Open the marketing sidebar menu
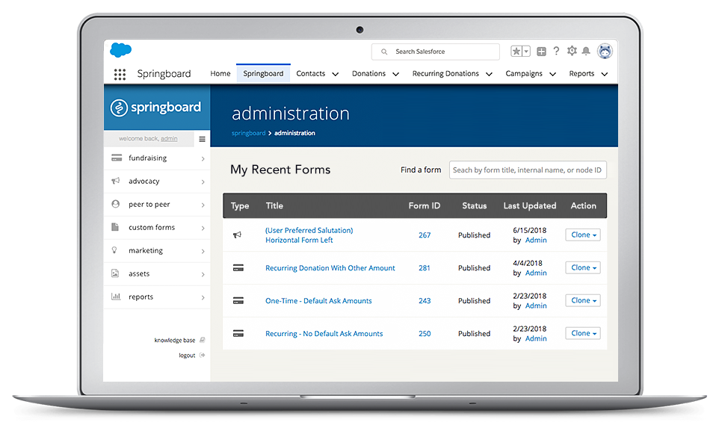This screenshot has width=722, height=422. click(156, 251)
